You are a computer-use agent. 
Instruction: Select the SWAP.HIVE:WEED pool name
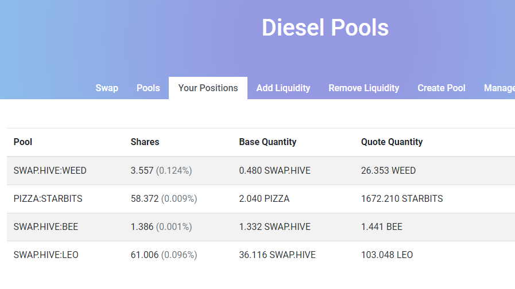point(50,170)
